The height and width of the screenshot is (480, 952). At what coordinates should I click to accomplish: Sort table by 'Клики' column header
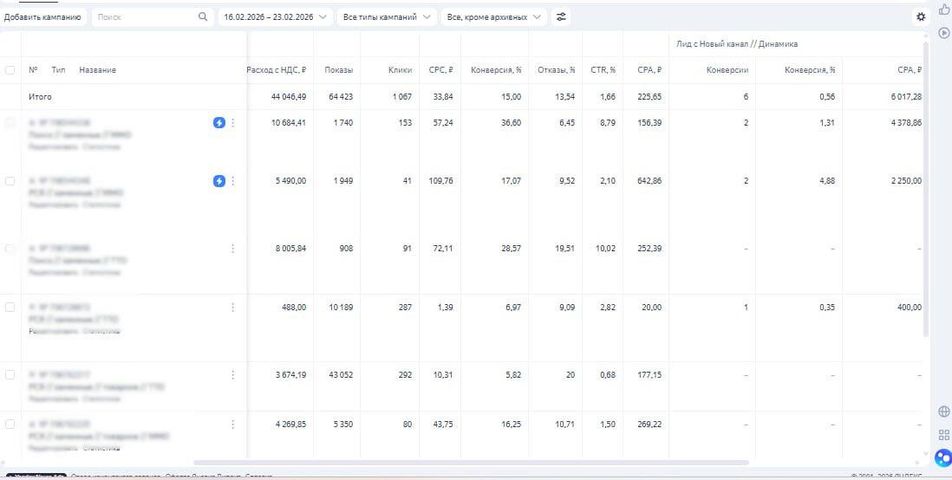400,70
